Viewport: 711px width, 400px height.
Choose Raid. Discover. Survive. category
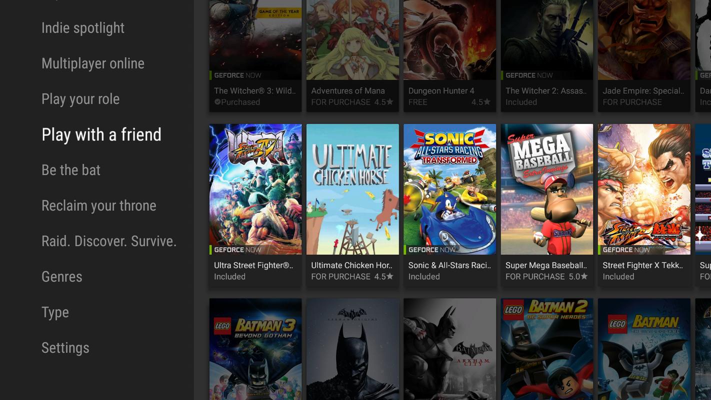tap(109, 241)
